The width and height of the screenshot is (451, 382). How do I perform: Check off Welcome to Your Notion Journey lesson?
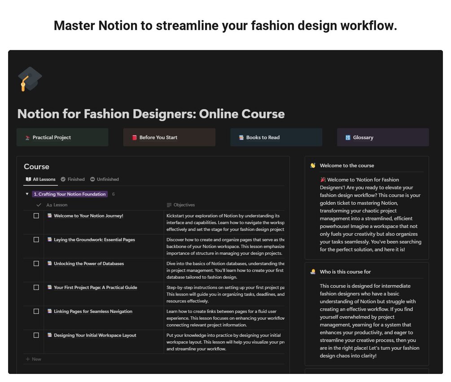click(36, 215)
